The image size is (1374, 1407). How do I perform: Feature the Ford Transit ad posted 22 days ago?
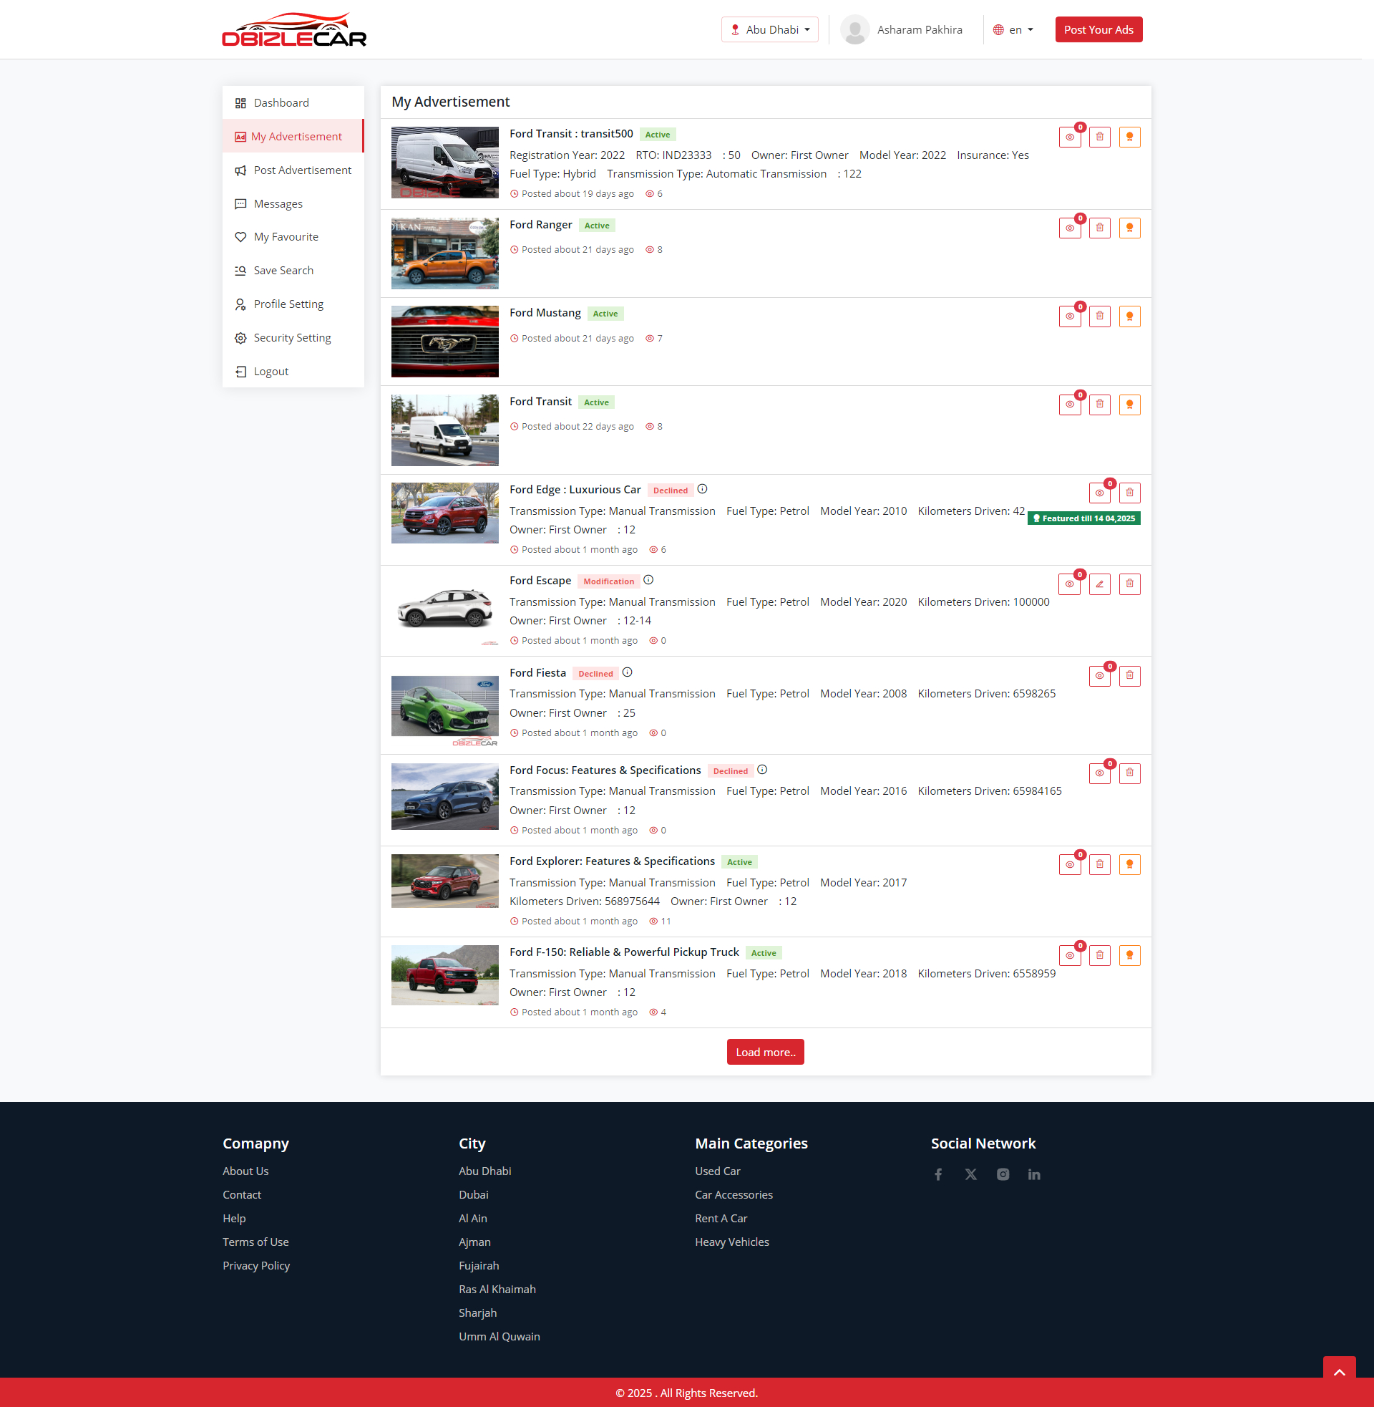click(1129, 405)
